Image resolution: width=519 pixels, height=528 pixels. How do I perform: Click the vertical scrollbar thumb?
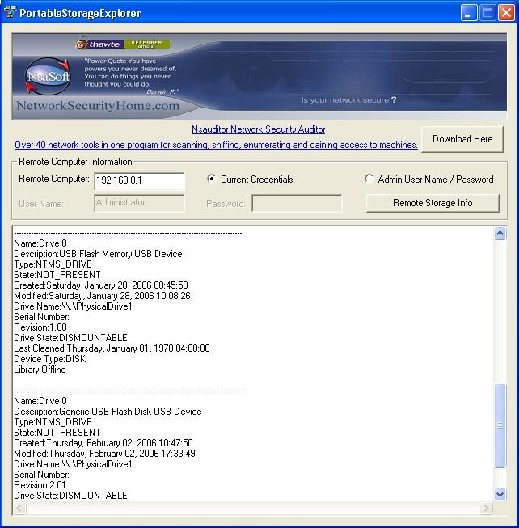(x=500, y=425)
